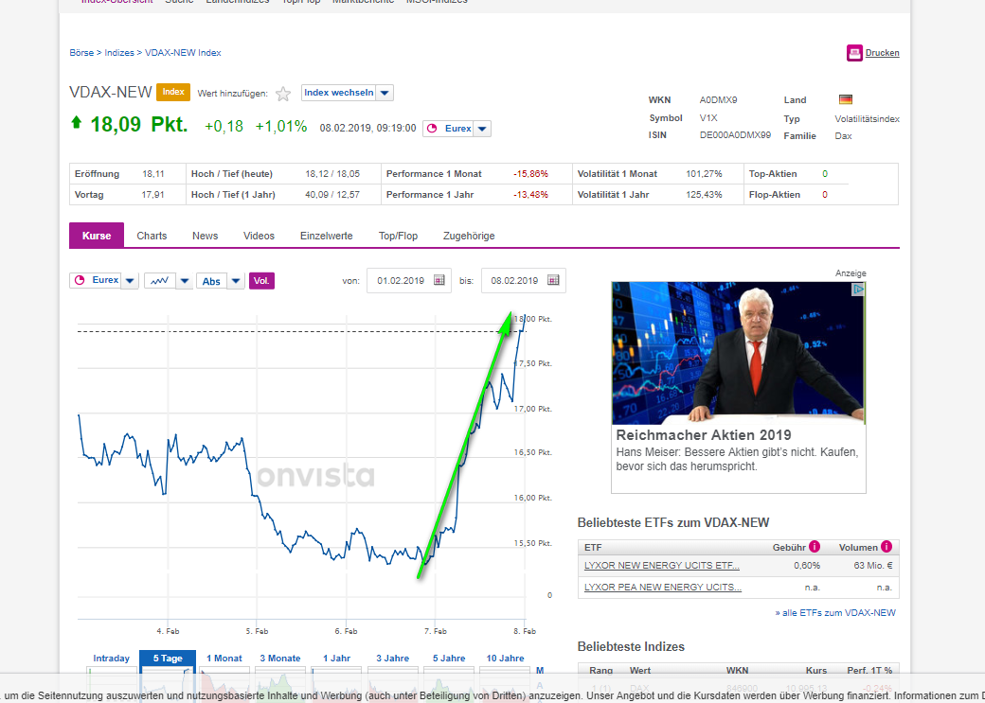Select the line chart type icon
The height and width of the screenshot is (703, 985).
tap(159, 281)
